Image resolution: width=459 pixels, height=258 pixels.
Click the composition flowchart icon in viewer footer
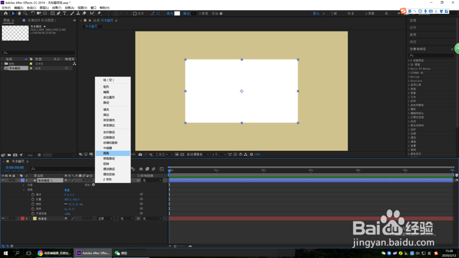(246, 154)
